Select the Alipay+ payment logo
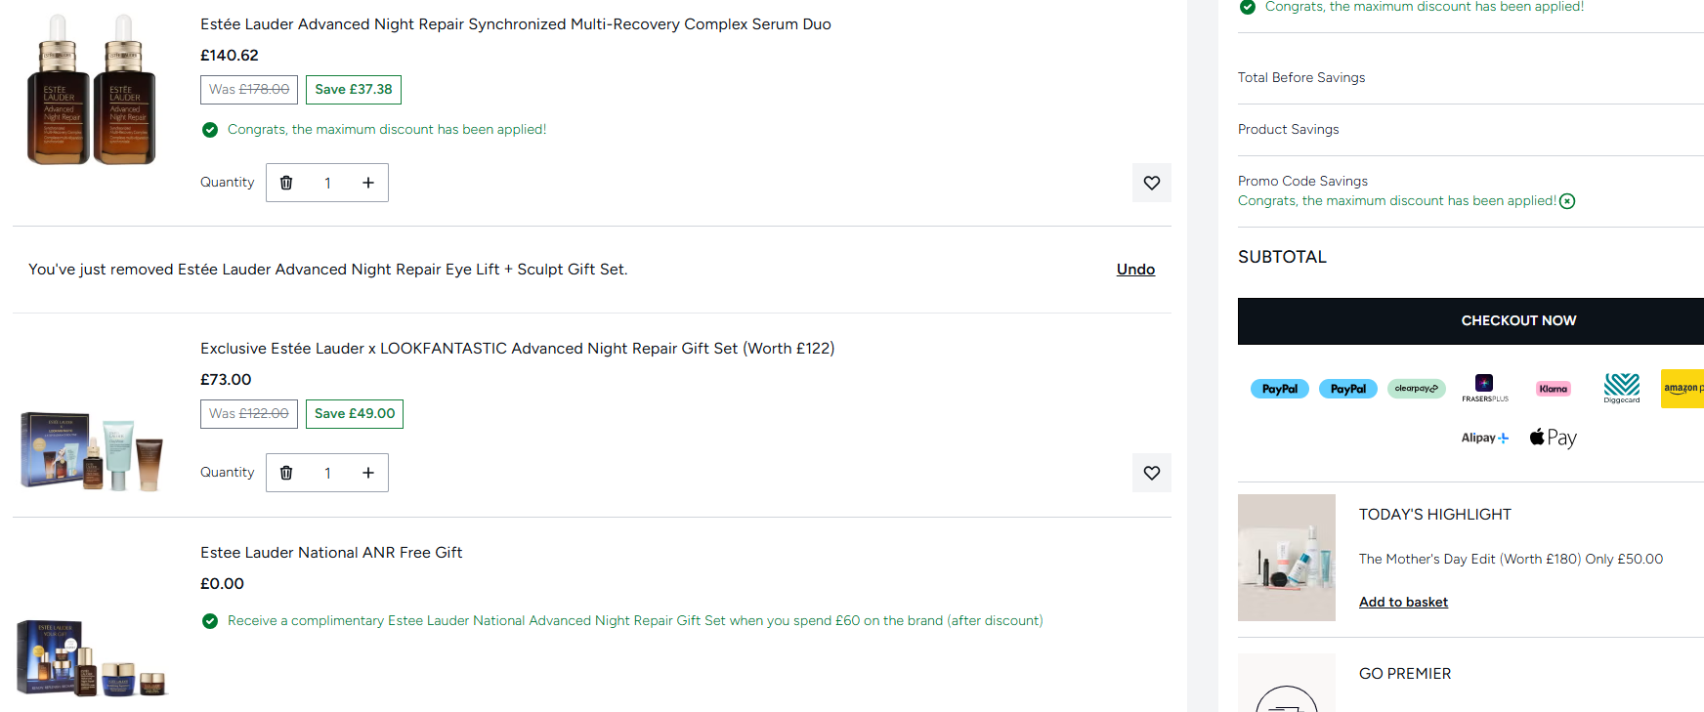The image size is (1704, 712). [1484, 438]
